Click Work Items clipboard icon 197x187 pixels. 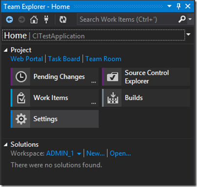point(21,98)
